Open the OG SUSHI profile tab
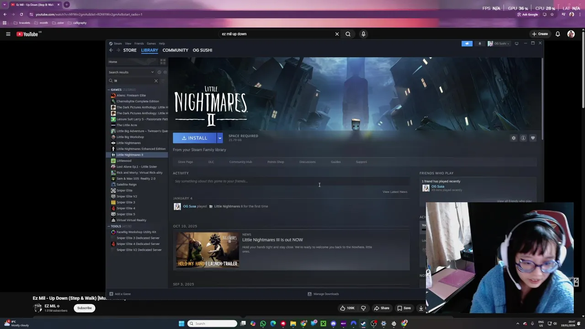Viewport: 585px width, 329px height. [x=202, y=50]
